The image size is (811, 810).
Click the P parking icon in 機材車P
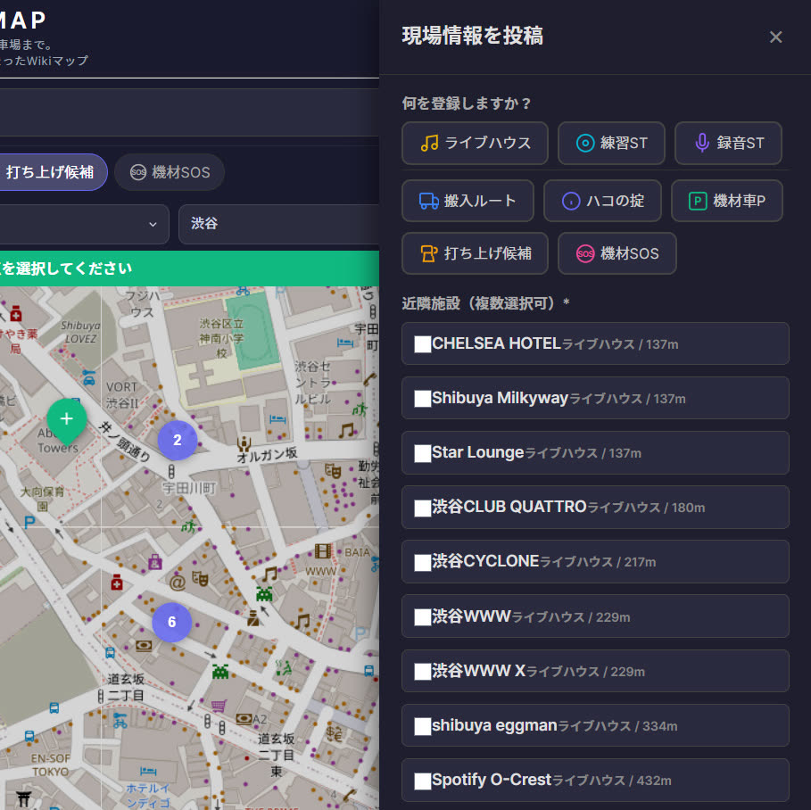tap(698, 201)
